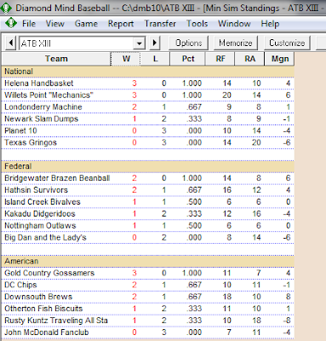Open the Help menu

[270, 24]
